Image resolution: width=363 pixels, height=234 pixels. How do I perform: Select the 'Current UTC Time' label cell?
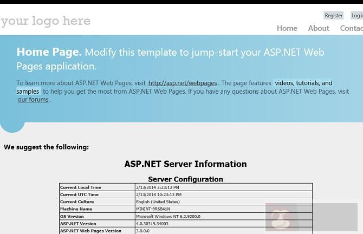point(97,194)
